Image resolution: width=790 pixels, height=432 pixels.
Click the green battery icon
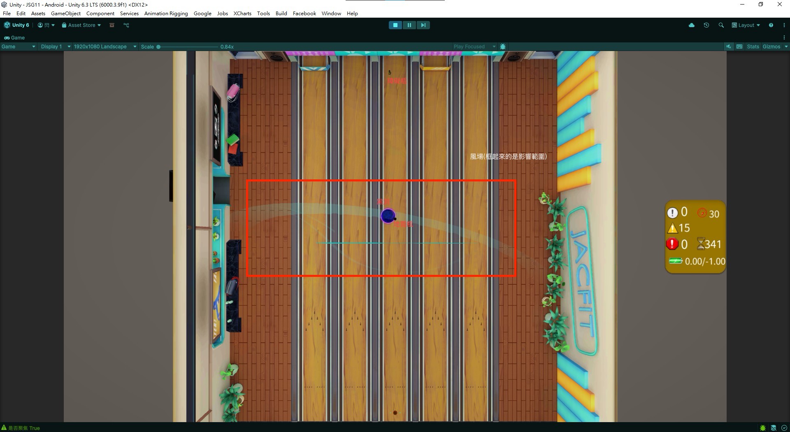(676, 261)
